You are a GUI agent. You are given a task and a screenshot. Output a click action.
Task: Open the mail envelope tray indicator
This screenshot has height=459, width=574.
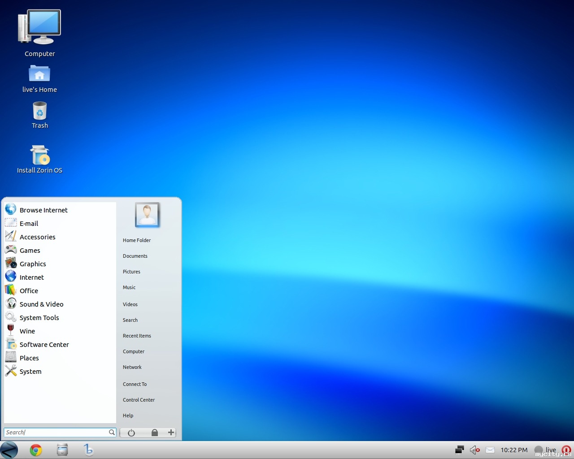click(490, 450)
